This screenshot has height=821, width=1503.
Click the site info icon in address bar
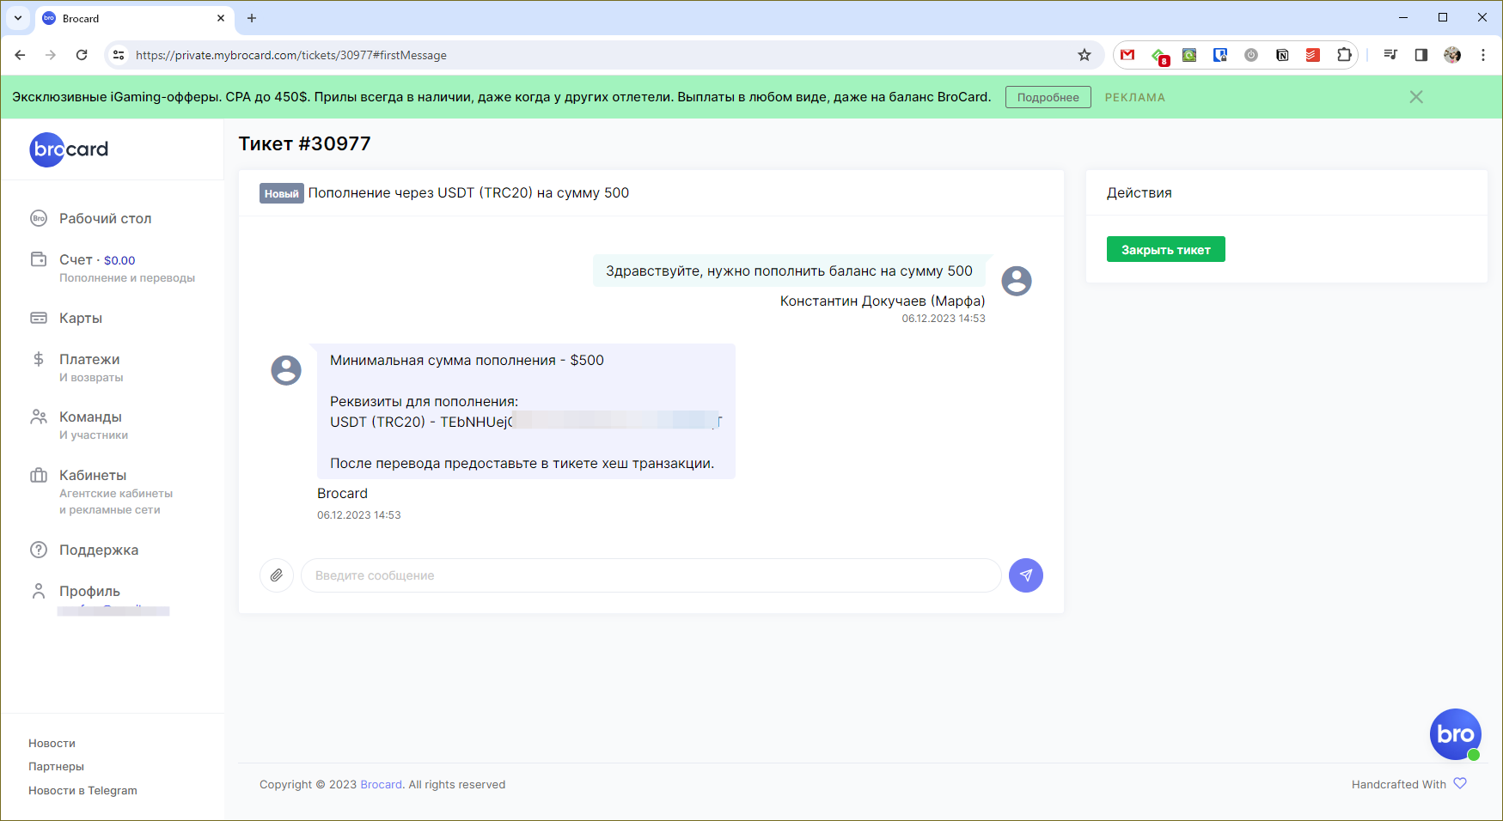(119, 55)
